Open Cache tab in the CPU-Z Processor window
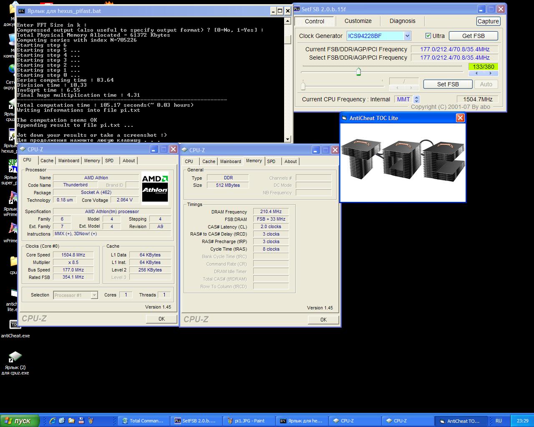Image resolution: width=534 pixels, height=427 pixels. tap(47, 161)
